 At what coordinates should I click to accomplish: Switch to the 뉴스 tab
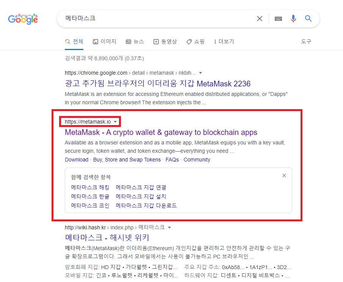tap(135, 42)
